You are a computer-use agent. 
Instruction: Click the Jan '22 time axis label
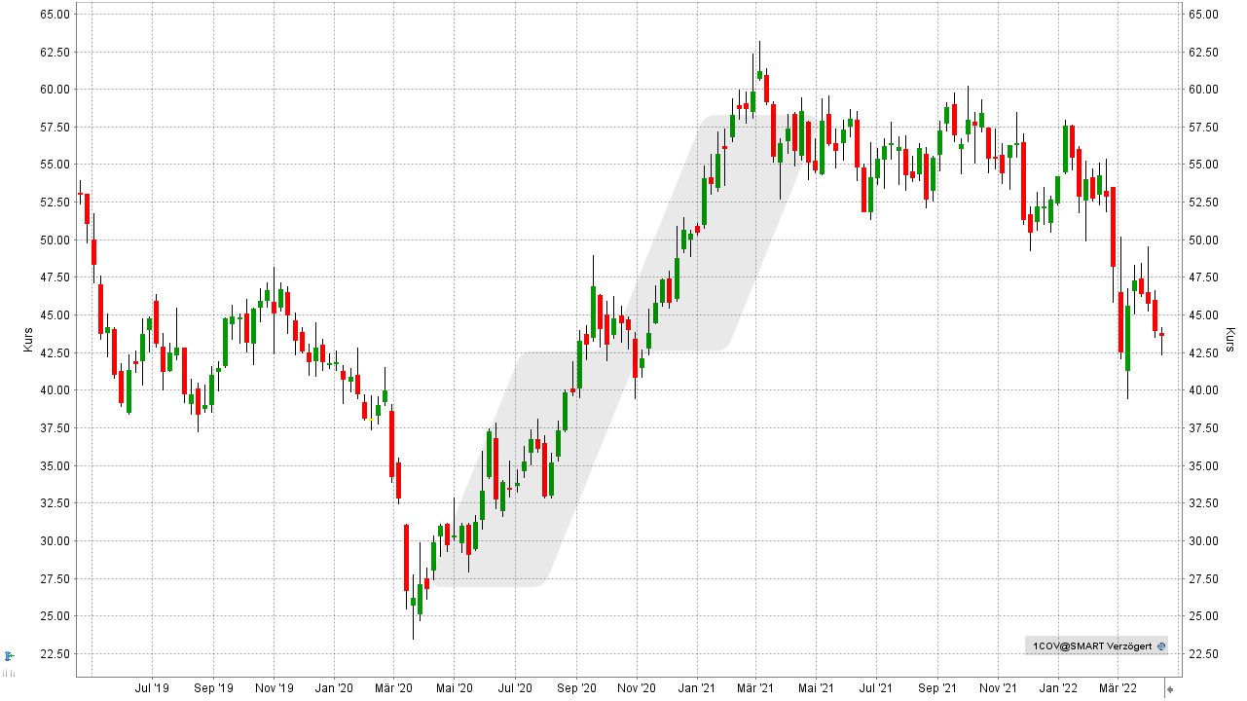[1058, 688]
